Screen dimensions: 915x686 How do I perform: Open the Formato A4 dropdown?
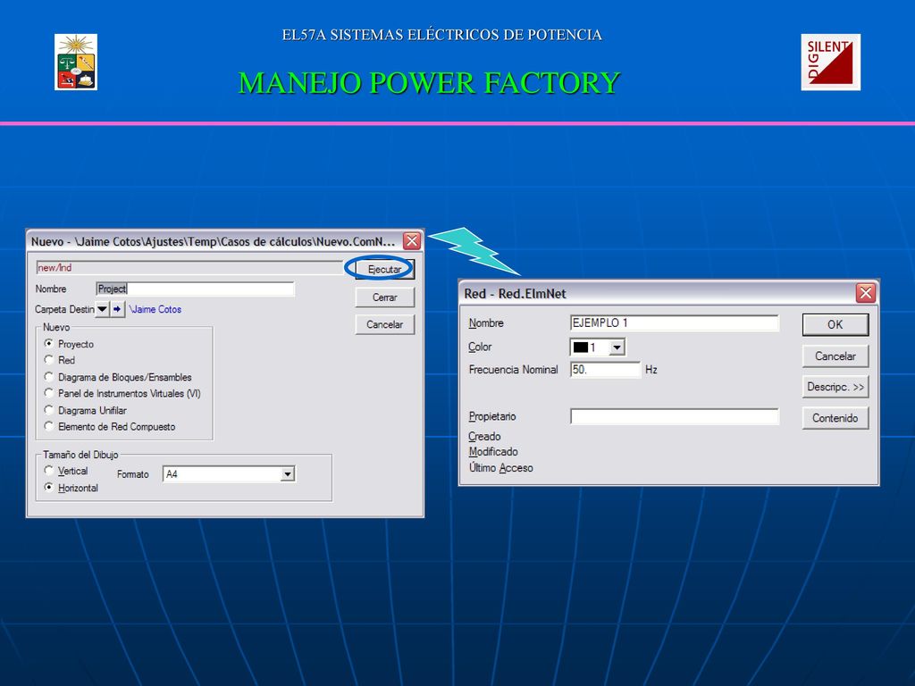[287, 474]
